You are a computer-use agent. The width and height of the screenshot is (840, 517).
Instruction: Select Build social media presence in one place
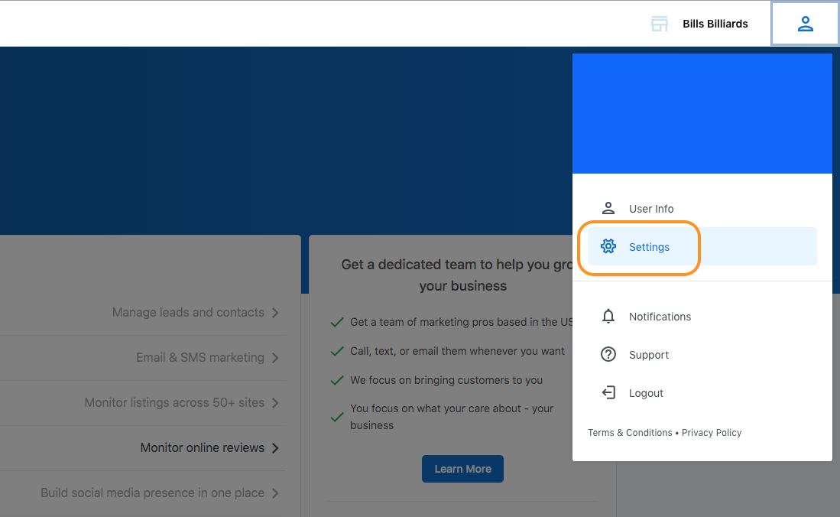[142, 493]
